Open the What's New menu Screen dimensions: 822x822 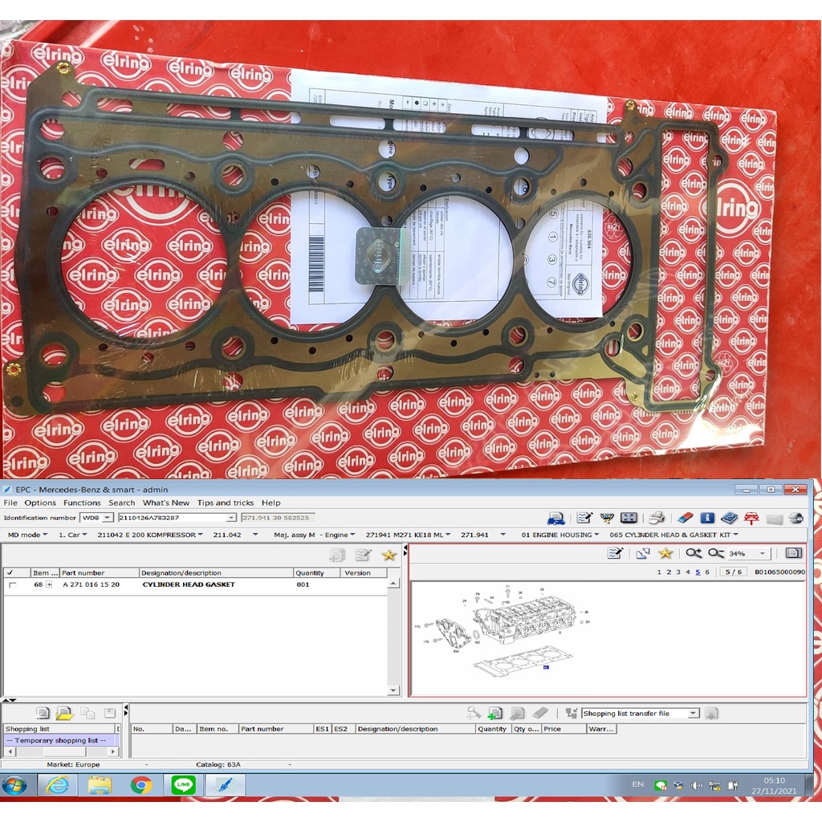tap(166, 503)
